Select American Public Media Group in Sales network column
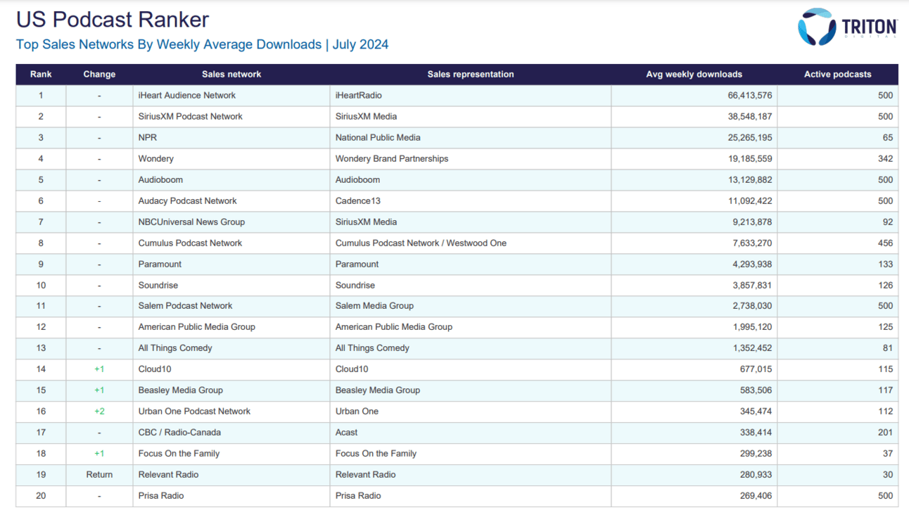This screenshot has height=529, width=909. 197,327
